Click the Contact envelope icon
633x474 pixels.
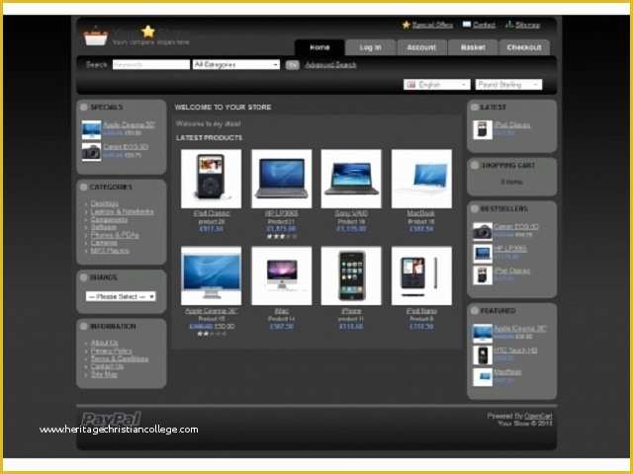[467, 25]
